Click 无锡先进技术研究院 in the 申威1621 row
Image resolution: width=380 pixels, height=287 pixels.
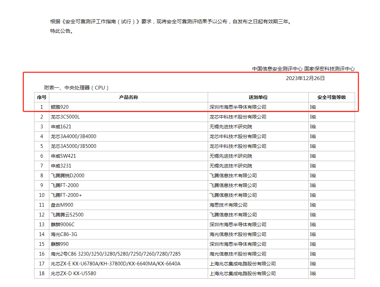[x=231, y=127]
